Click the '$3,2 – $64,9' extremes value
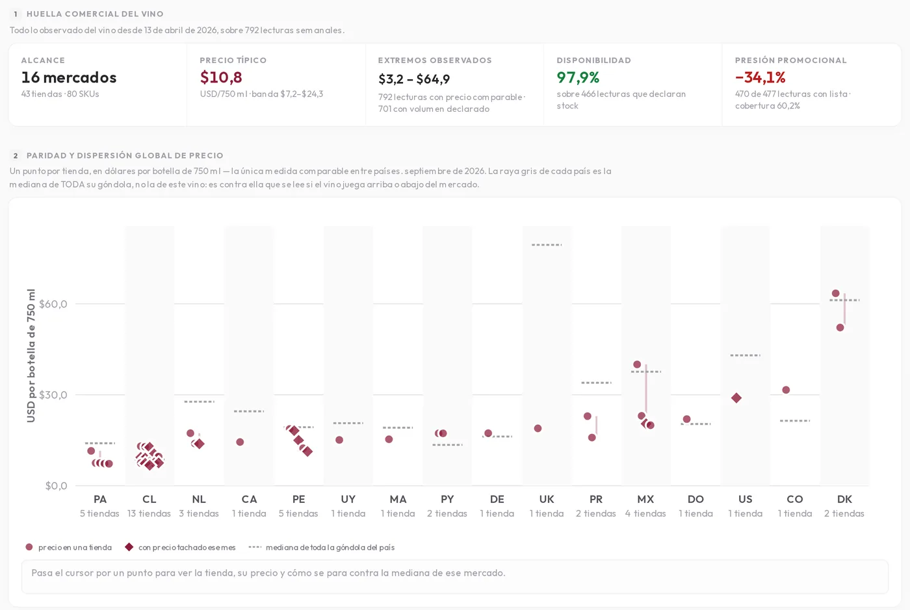The width and height of the screenshot is (910, 610). [x=414, y=79]
